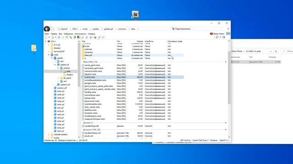Select the timecycle folder row
Screen dimensions: 293x164
pyautogui.click(x=132, y=55)
